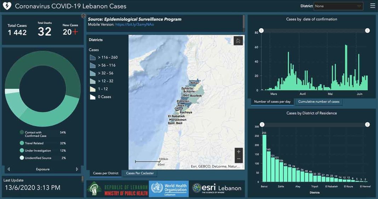Click the Esri Lebanon logo
Viewport: 378px width, 199px height.
point(217,188)
